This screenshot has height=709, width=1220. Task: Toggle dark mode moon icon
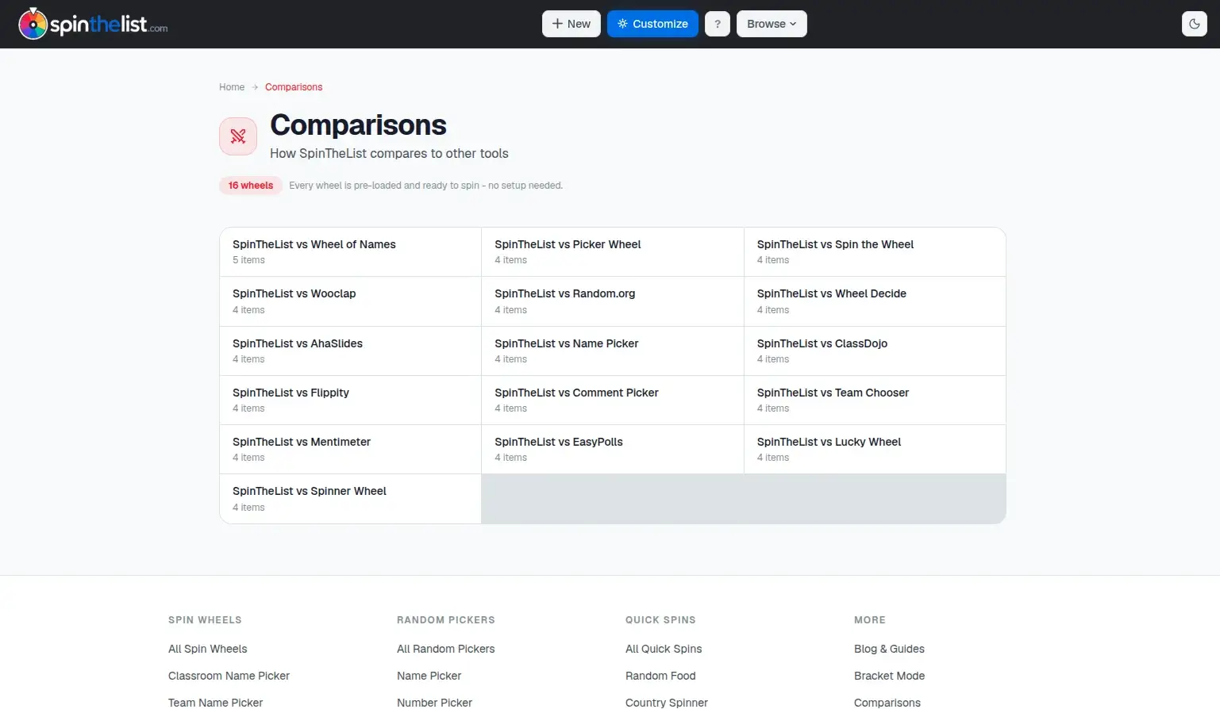coord(1195,24)
